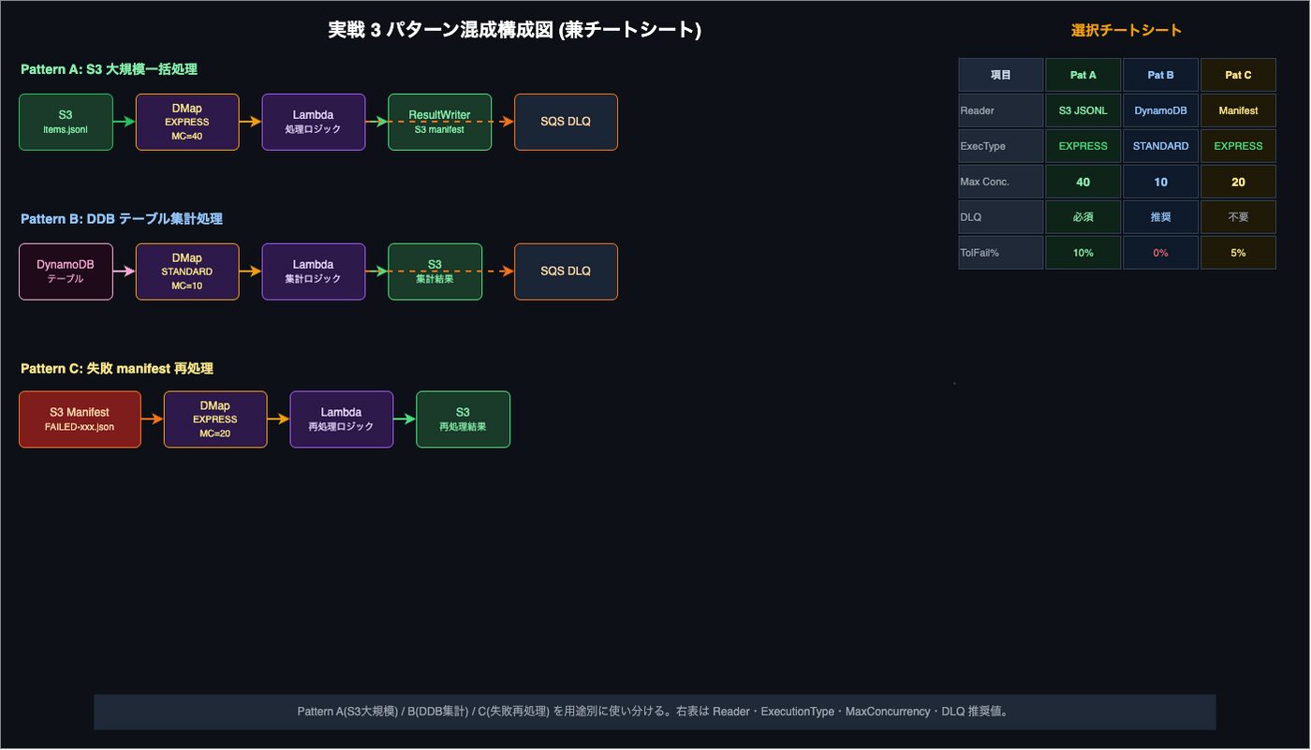Screen dimensions: 1311x750
Task: Click the ExecType row label
Action: click(x=1000, y=146)
